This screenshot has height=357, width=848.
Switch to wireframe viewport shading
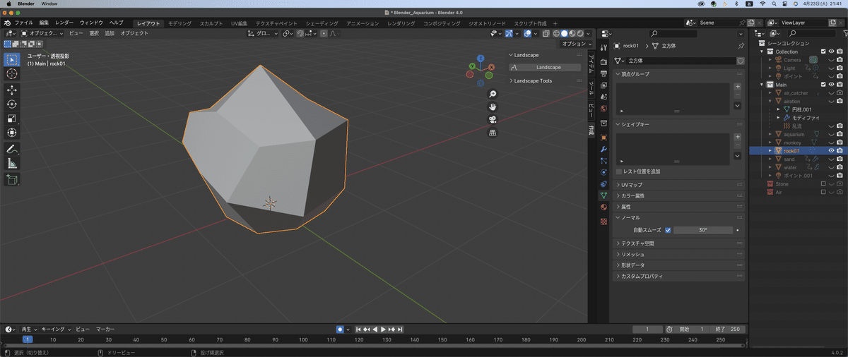click(556, 33)
